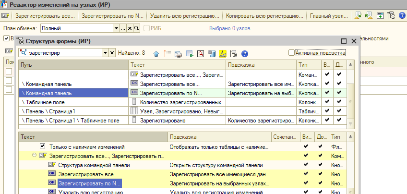407x194 pixels.
Task: Clear the search field with X button
Action: tap(112, 52)
